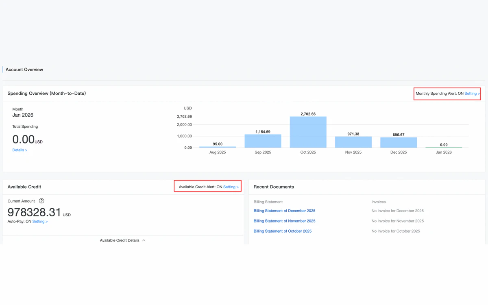Open Billing Statement of December 2025
The image size is (488, 305).
pos(284,211)
